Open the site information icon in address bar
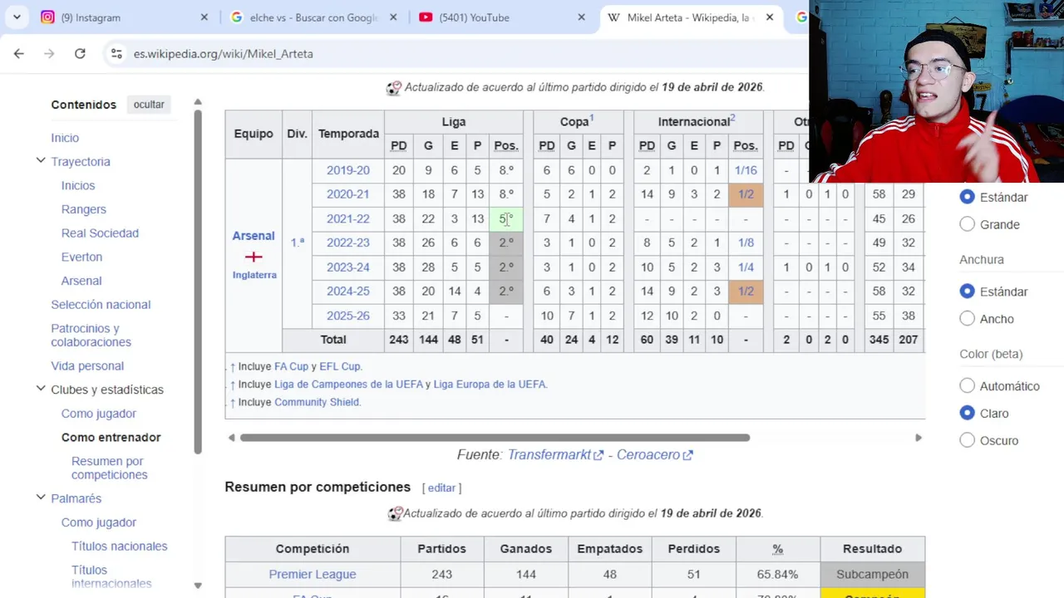This screenshot has width=1064, height=598. 116,53
